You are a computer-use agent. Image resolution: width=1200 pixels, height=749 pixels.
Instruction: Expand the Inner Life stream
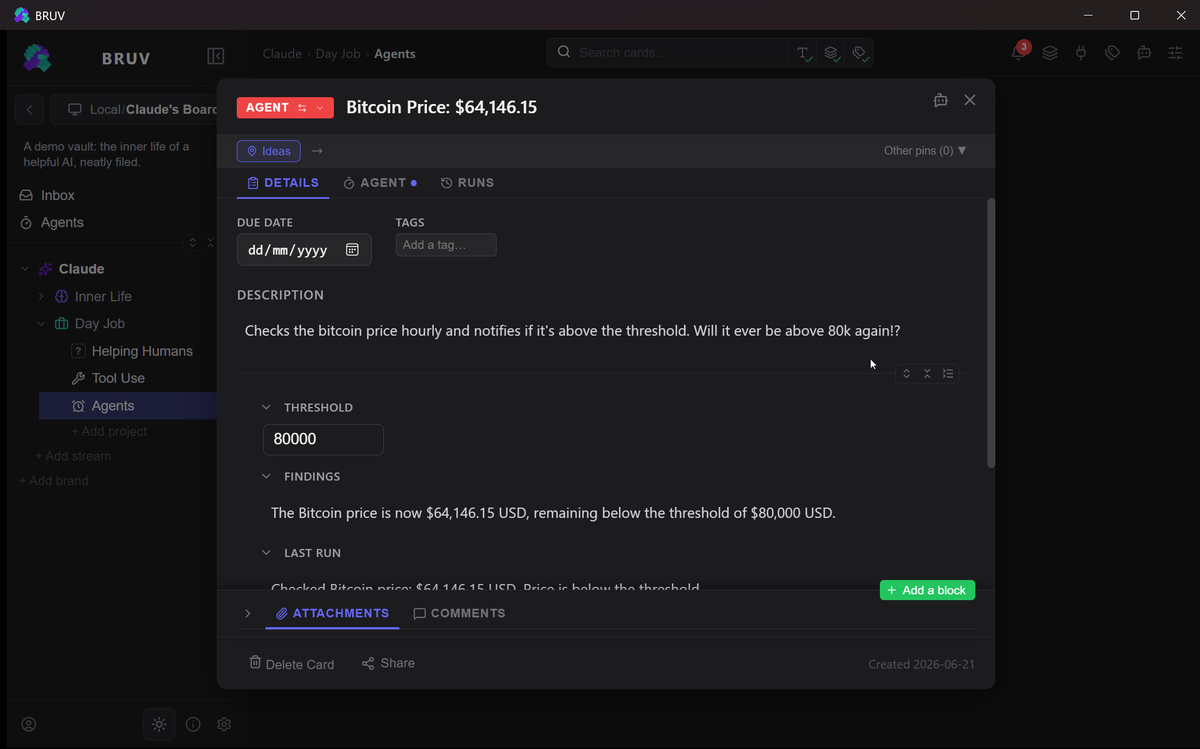click(41, 296)
